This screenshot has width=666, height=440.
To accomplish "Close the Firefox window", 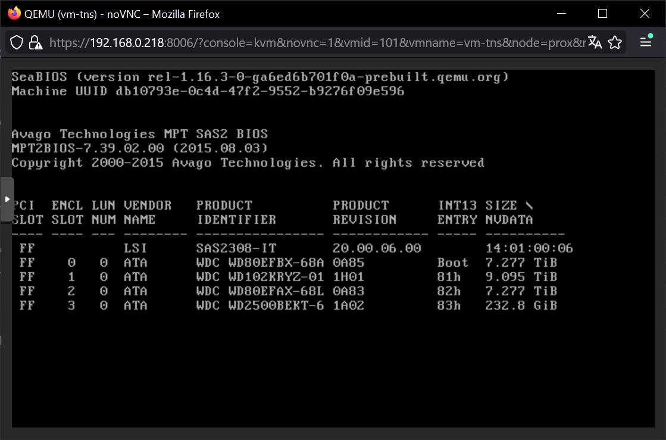I will [645, 14].
